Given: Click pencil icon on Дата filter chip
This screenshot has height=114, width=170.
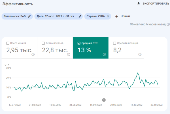Looking at the screenshot, I should [x=80, y=16].
